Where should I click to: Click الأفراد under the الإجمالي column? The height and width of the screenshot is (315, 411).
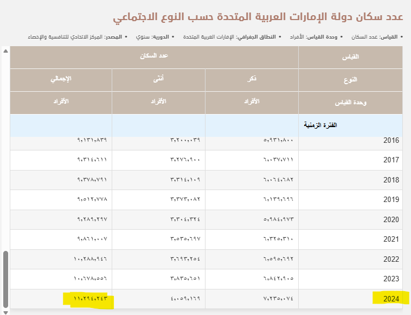tap(61, 103)
